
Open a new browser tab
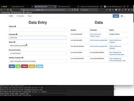click(128, 6)
